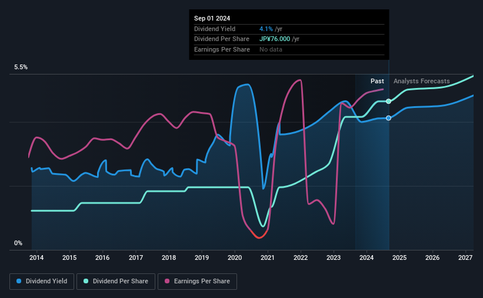Click the 0% y-axis label

(x=18, y=243)
